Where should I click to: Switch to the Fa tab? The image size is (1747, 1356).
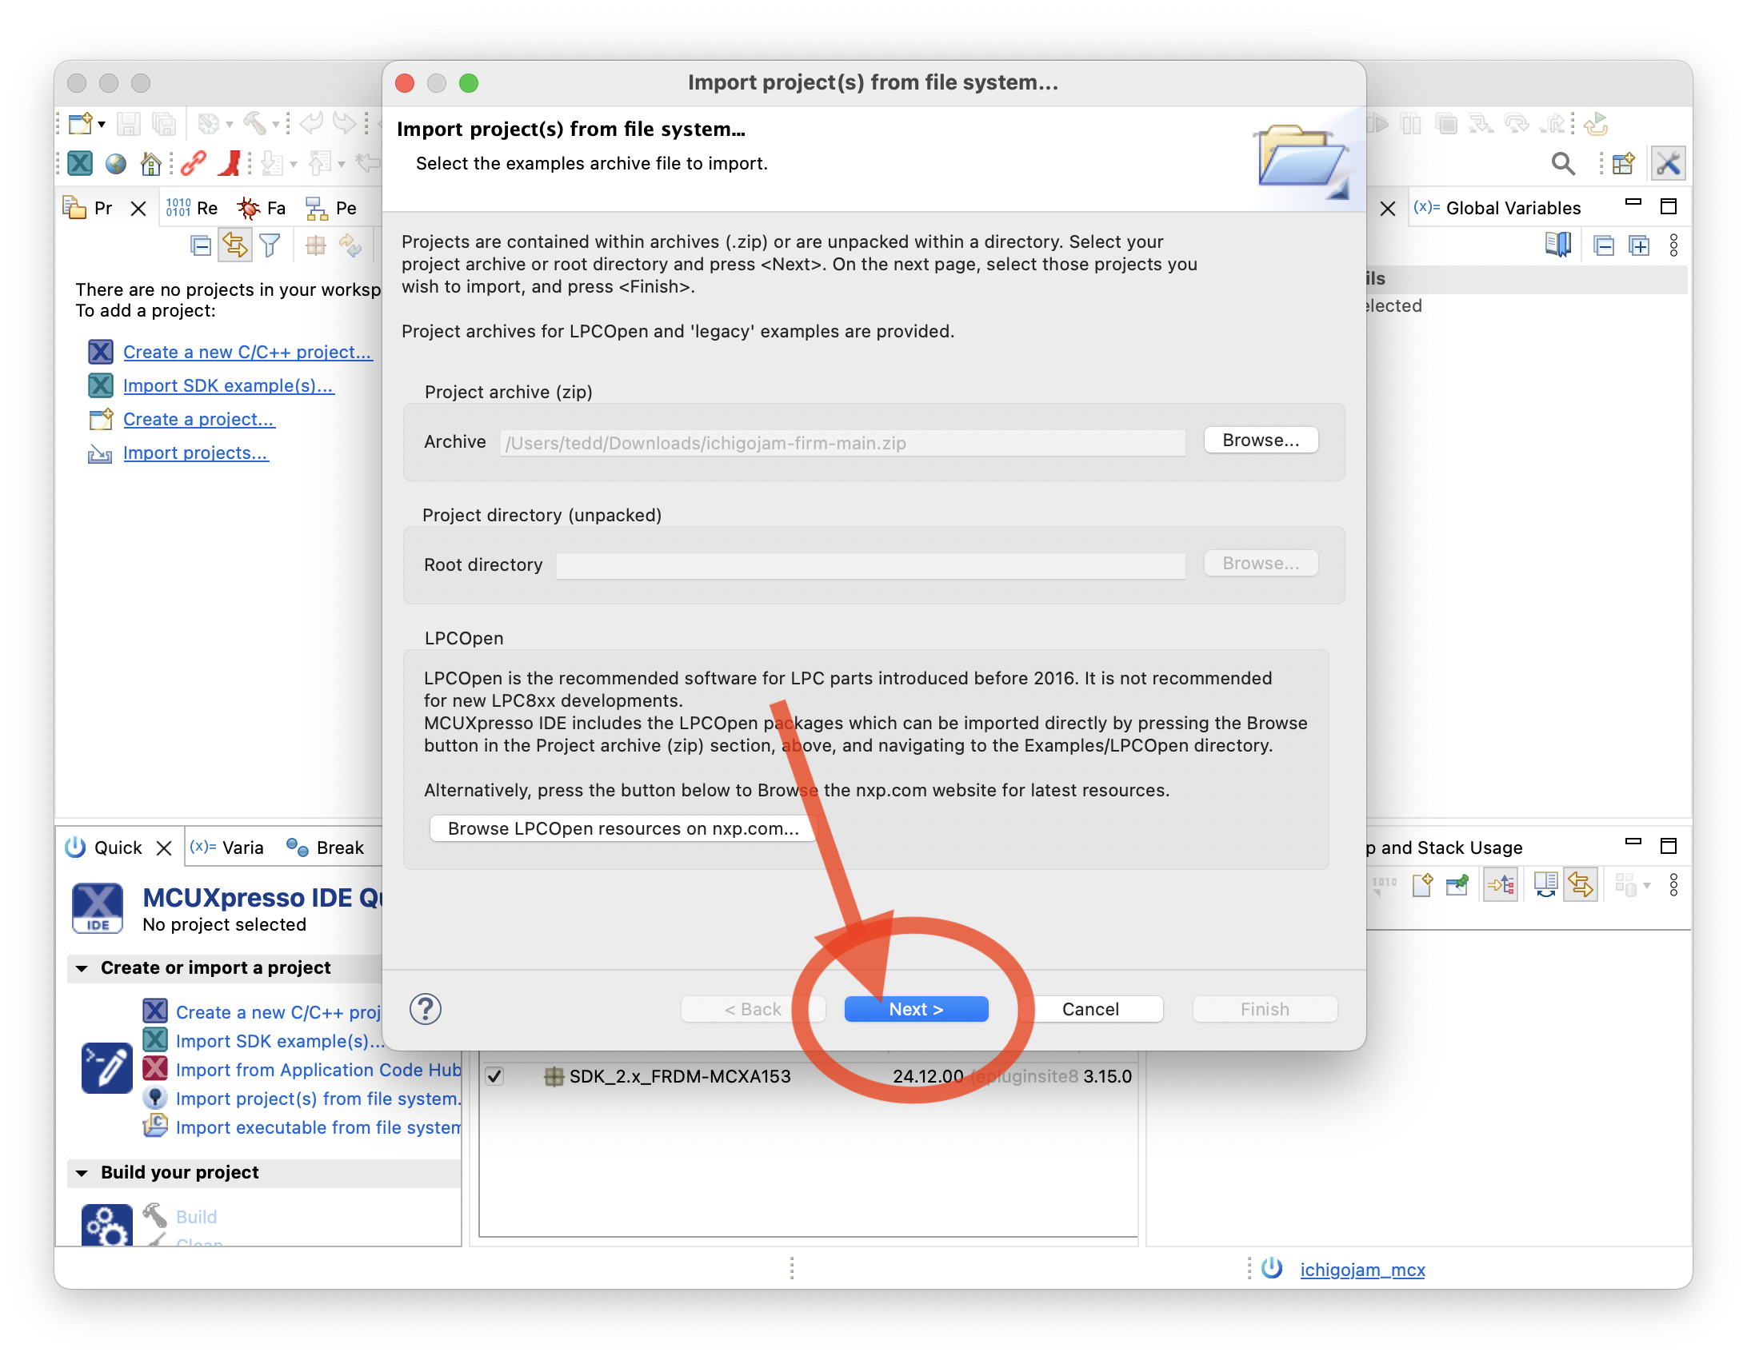262,208
